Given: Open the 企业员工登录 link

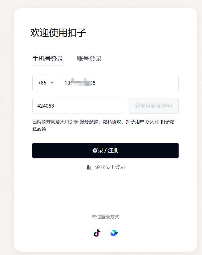Looking at the screenshot, I should [x=110, y=167].
